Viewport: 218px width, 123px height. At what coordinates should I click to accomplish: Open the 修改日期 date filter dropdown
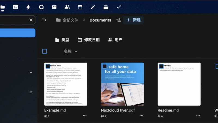[x=89, y=40]
